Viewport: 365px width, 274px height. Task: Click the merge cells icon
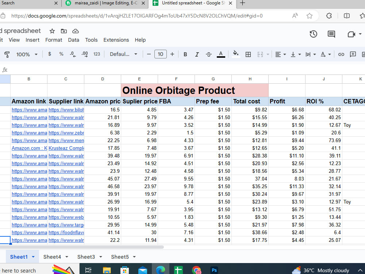260,54
